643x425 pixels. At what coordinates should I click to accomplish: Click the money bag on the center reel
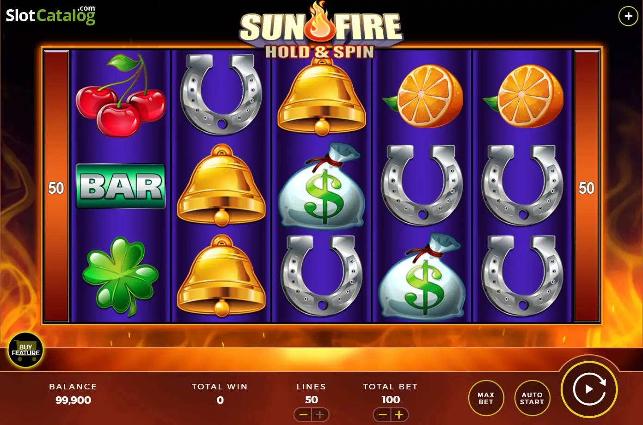322,186
